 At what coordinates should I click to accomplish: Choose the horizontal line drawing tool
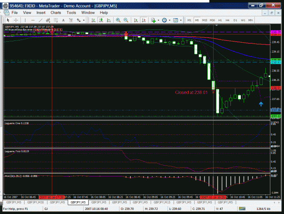33,20
